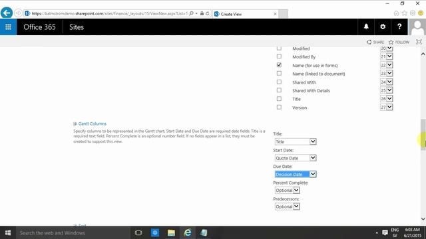The image size is (426, 239).
Task: Open the Percent Complete dropdown
Action: coord(287,191)
